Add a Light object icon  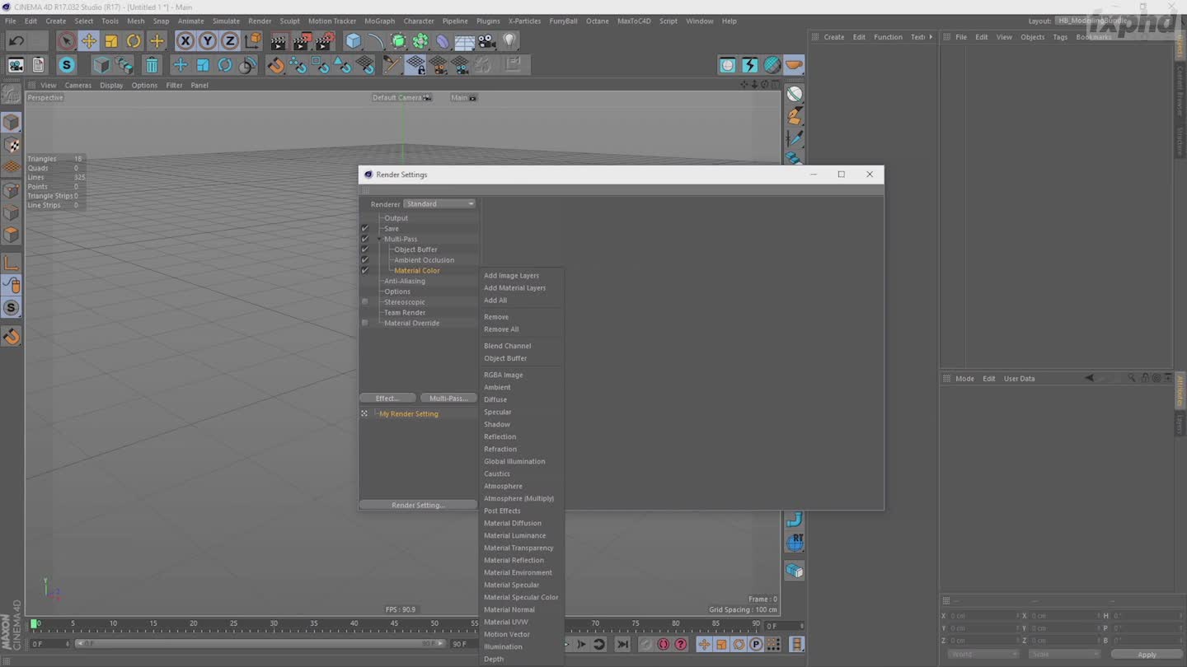(x=509, y=40)
